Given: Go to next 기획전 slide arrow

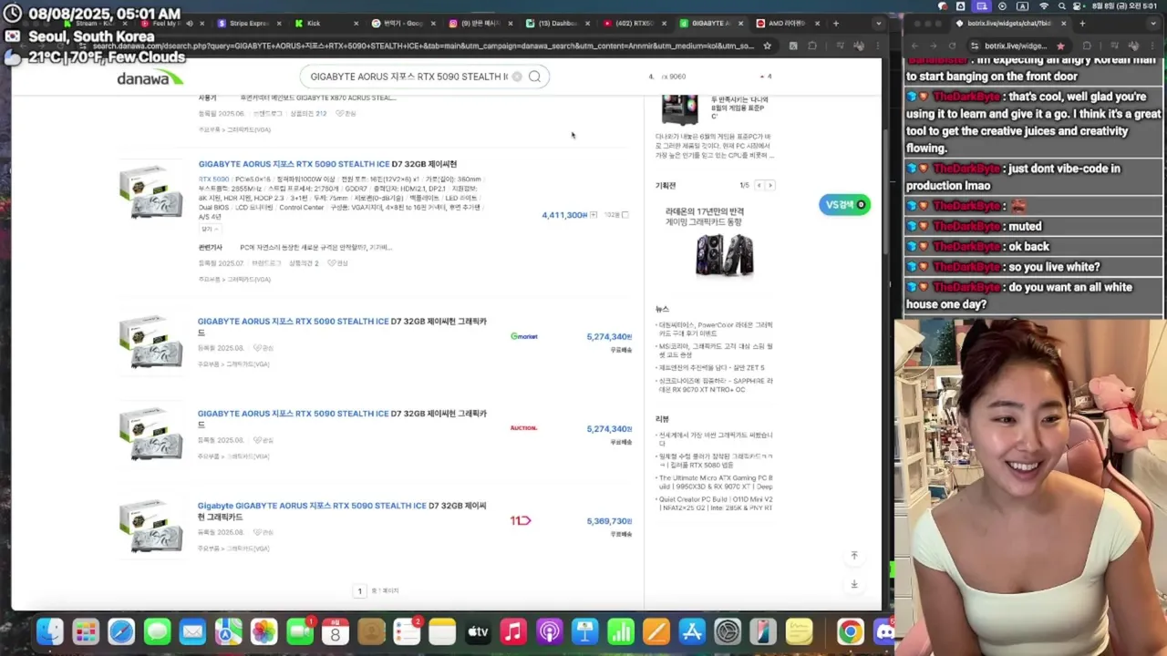Looking at the screenshot, I should click(x=769, y=185).
